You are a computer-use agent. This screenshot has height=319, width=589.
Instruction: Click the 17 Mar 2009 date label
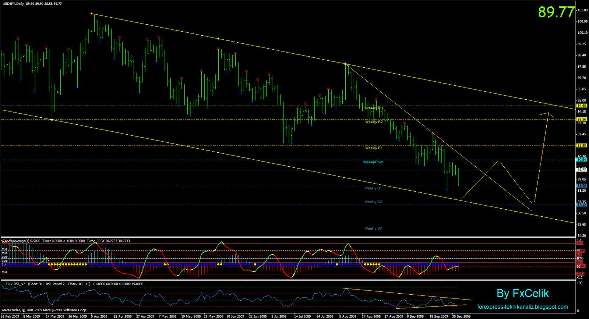(55, 316)
